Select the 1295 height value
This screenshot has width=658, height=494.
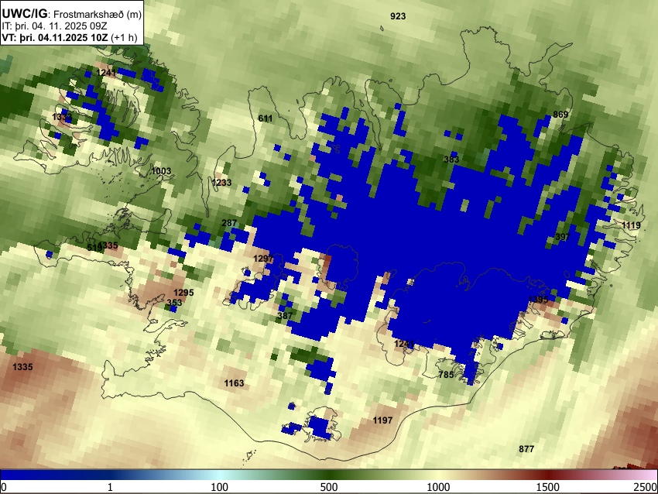click(183, 293)
